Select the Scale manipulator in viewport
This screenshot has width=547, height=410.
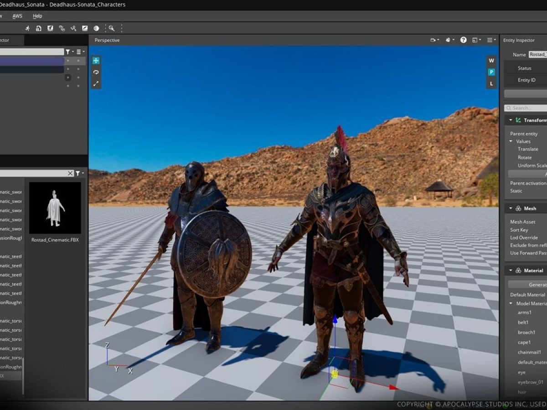click(96, 84)
